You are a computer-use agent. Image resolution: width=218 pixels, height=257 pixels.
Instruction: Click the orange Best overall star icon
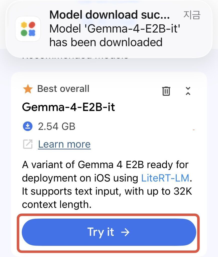click(28, 89)
